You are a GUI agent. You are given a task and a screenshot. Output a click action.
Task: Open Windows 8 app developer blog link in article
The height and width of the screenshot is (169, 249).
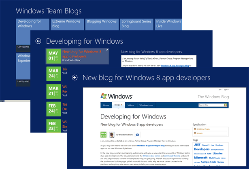[x=151, y=146]
